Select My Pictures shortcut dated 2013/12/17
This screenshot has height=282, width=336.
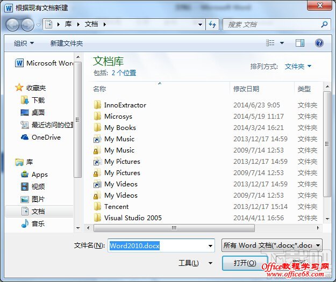tap(117, 162)
